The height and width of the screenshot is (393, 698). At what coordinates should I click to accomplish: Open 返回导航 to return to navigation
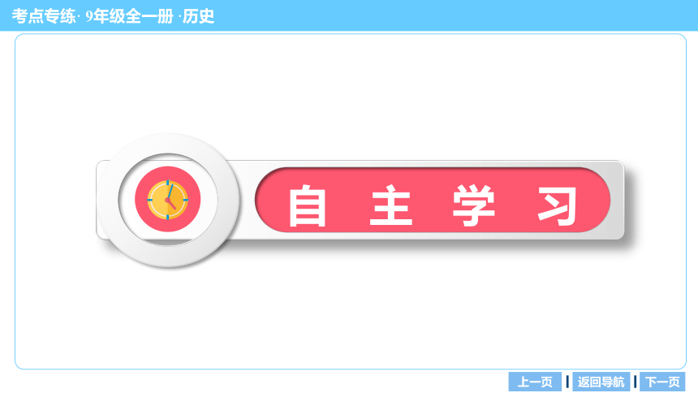(601, 382)
